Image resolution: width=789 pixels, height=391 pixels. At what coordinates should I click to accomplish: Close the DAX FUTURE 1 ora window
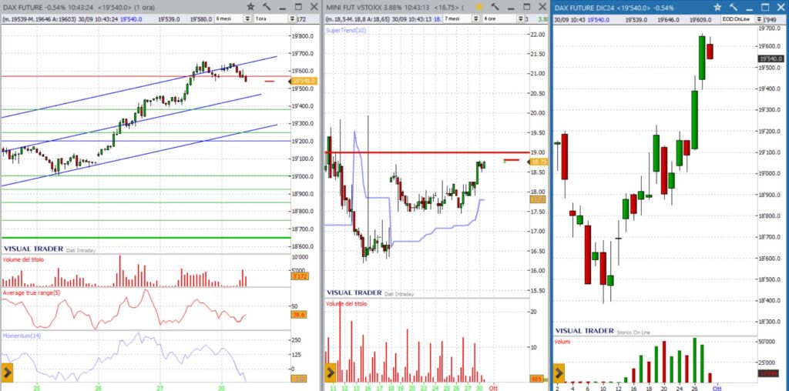314,7
